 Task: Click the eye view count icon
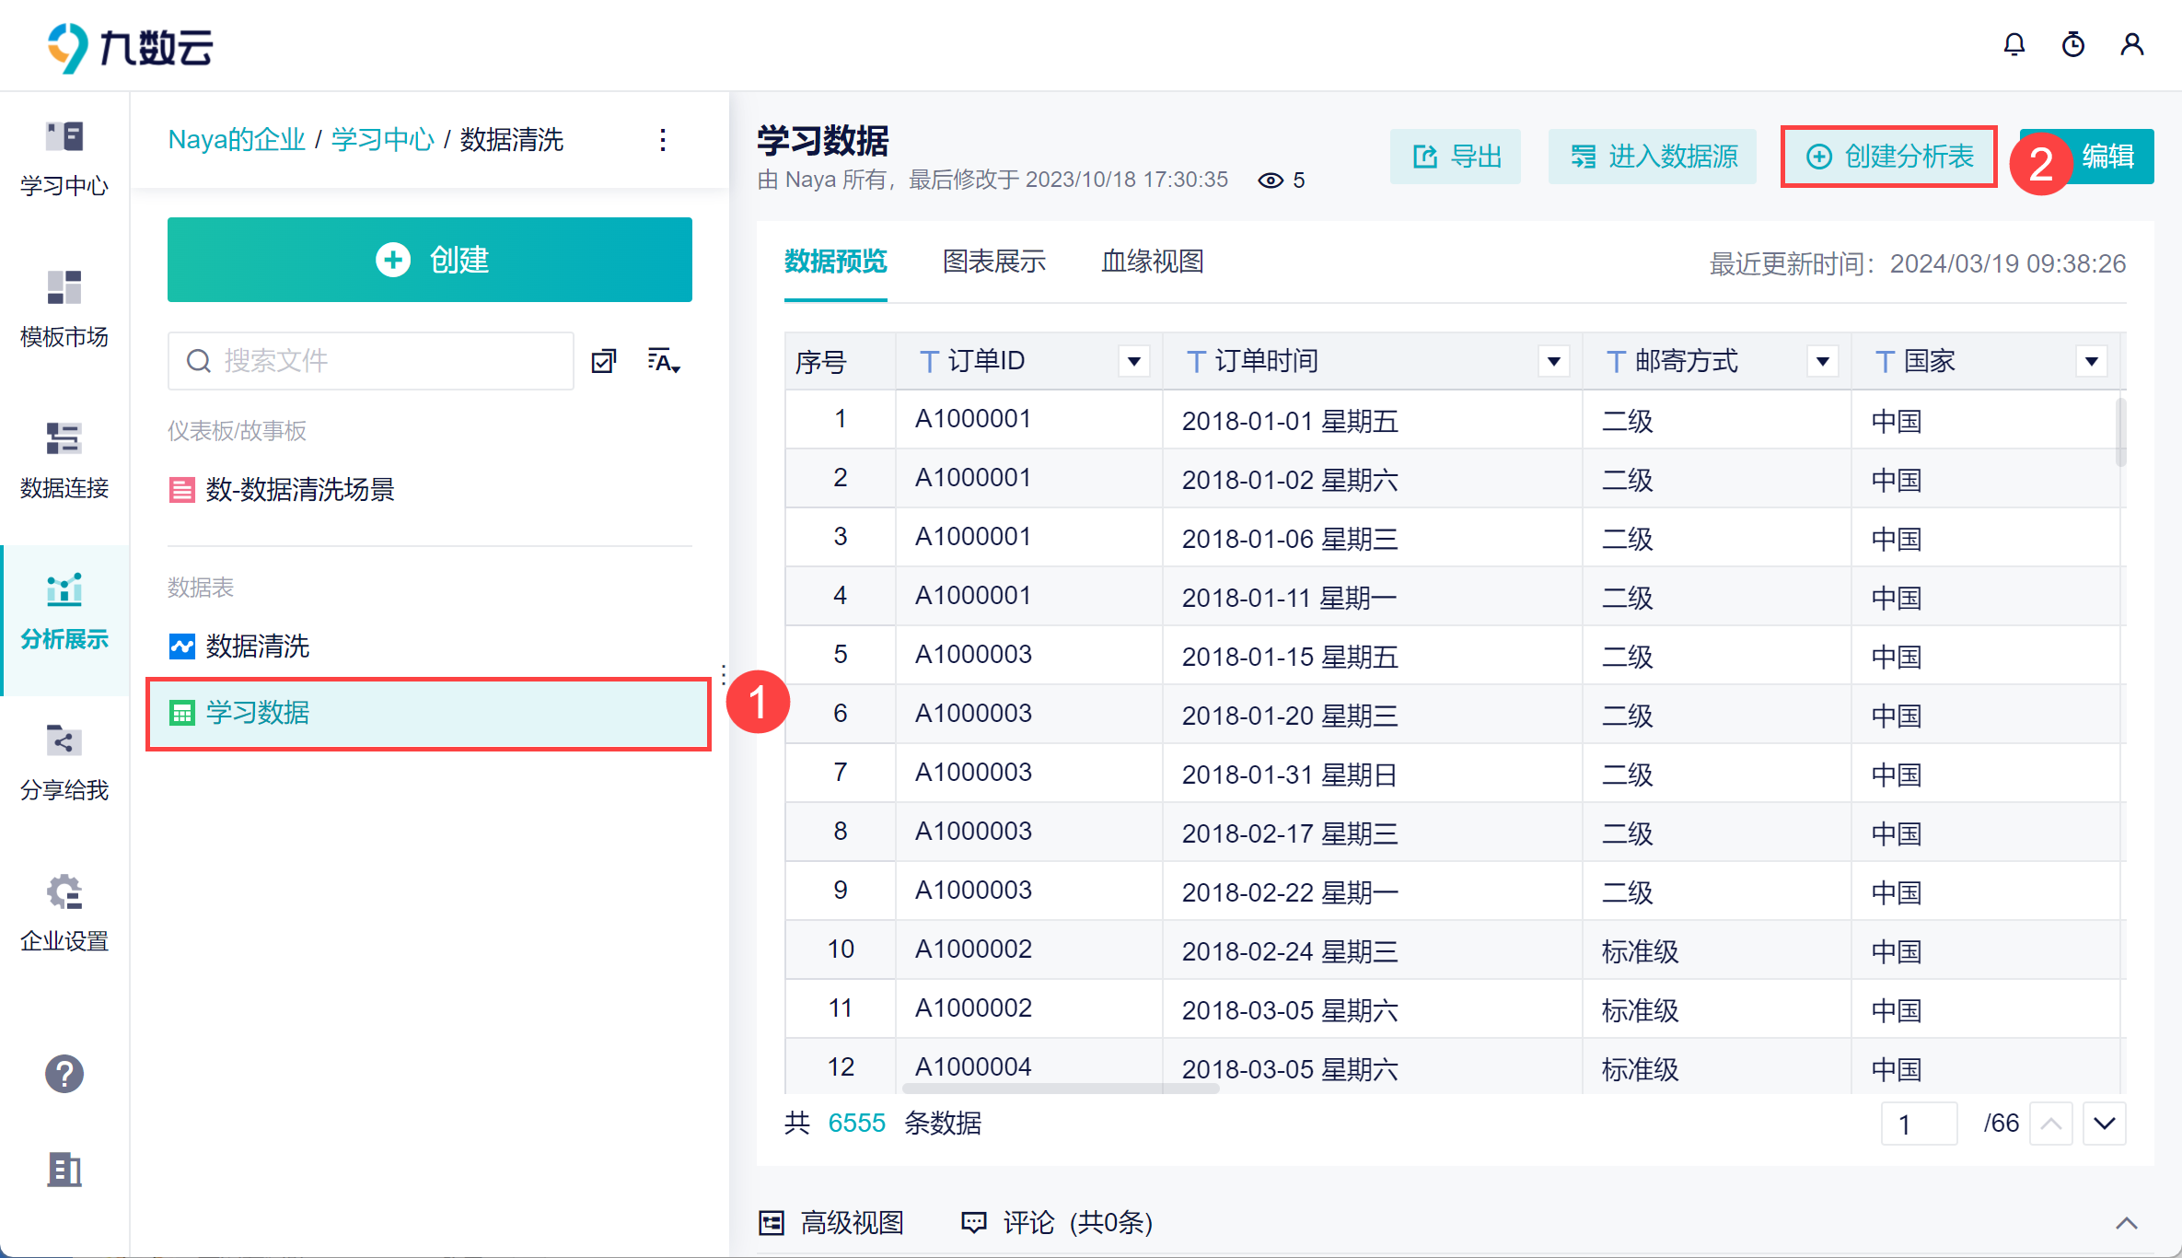[1271, 181]
